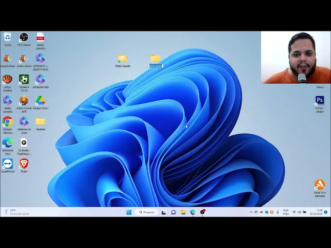Open the Windows Start menu

coord(129,212)
